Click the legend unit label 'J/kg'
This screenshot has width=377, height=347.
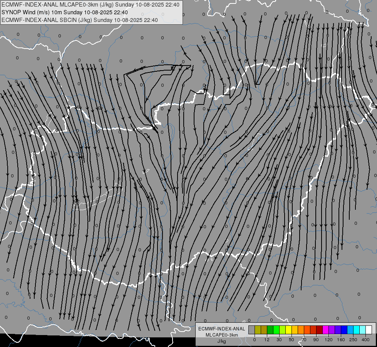point(221,341)
